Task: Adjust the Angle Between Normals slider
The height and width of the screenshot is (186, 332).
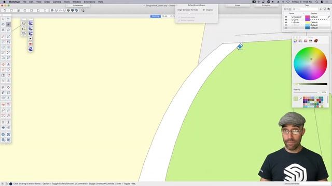Action: tap(196, 13)
